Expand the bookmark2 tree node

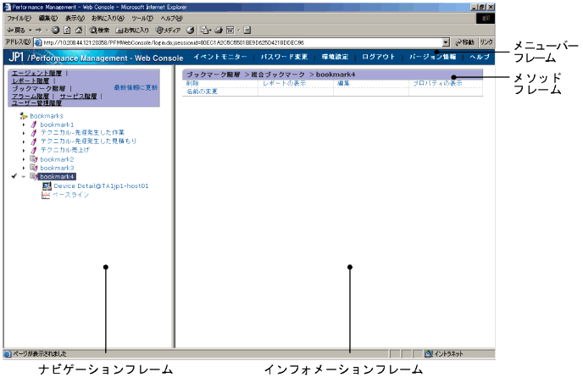point(24,159)
